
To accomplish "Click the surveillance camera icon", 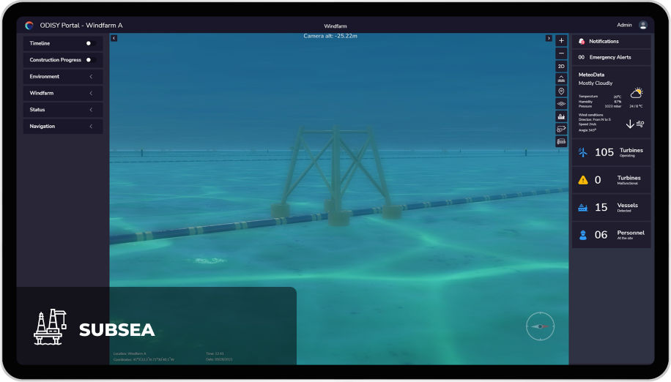I will pyautogui.click(x=561, y=129).
